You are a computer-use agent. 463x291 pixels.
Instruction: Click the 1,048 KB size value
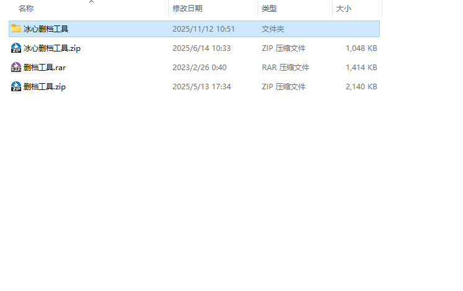click(361, 48)
